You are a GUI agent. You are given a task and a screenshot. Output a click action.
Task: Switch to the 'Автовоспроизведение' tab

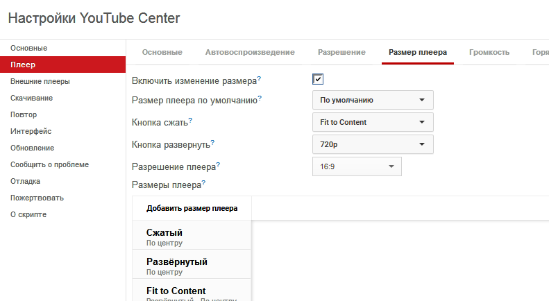(250, 52)
